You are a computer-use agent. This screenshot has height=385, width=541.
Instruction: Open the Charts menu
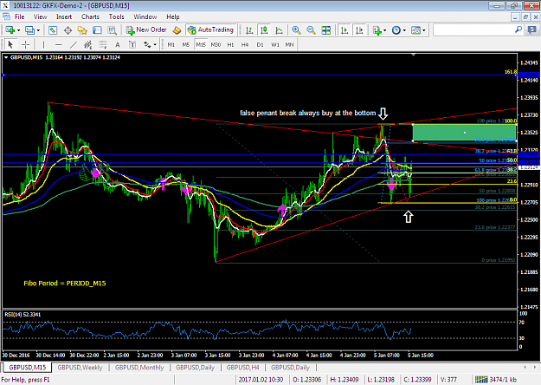tap(90, 16)
